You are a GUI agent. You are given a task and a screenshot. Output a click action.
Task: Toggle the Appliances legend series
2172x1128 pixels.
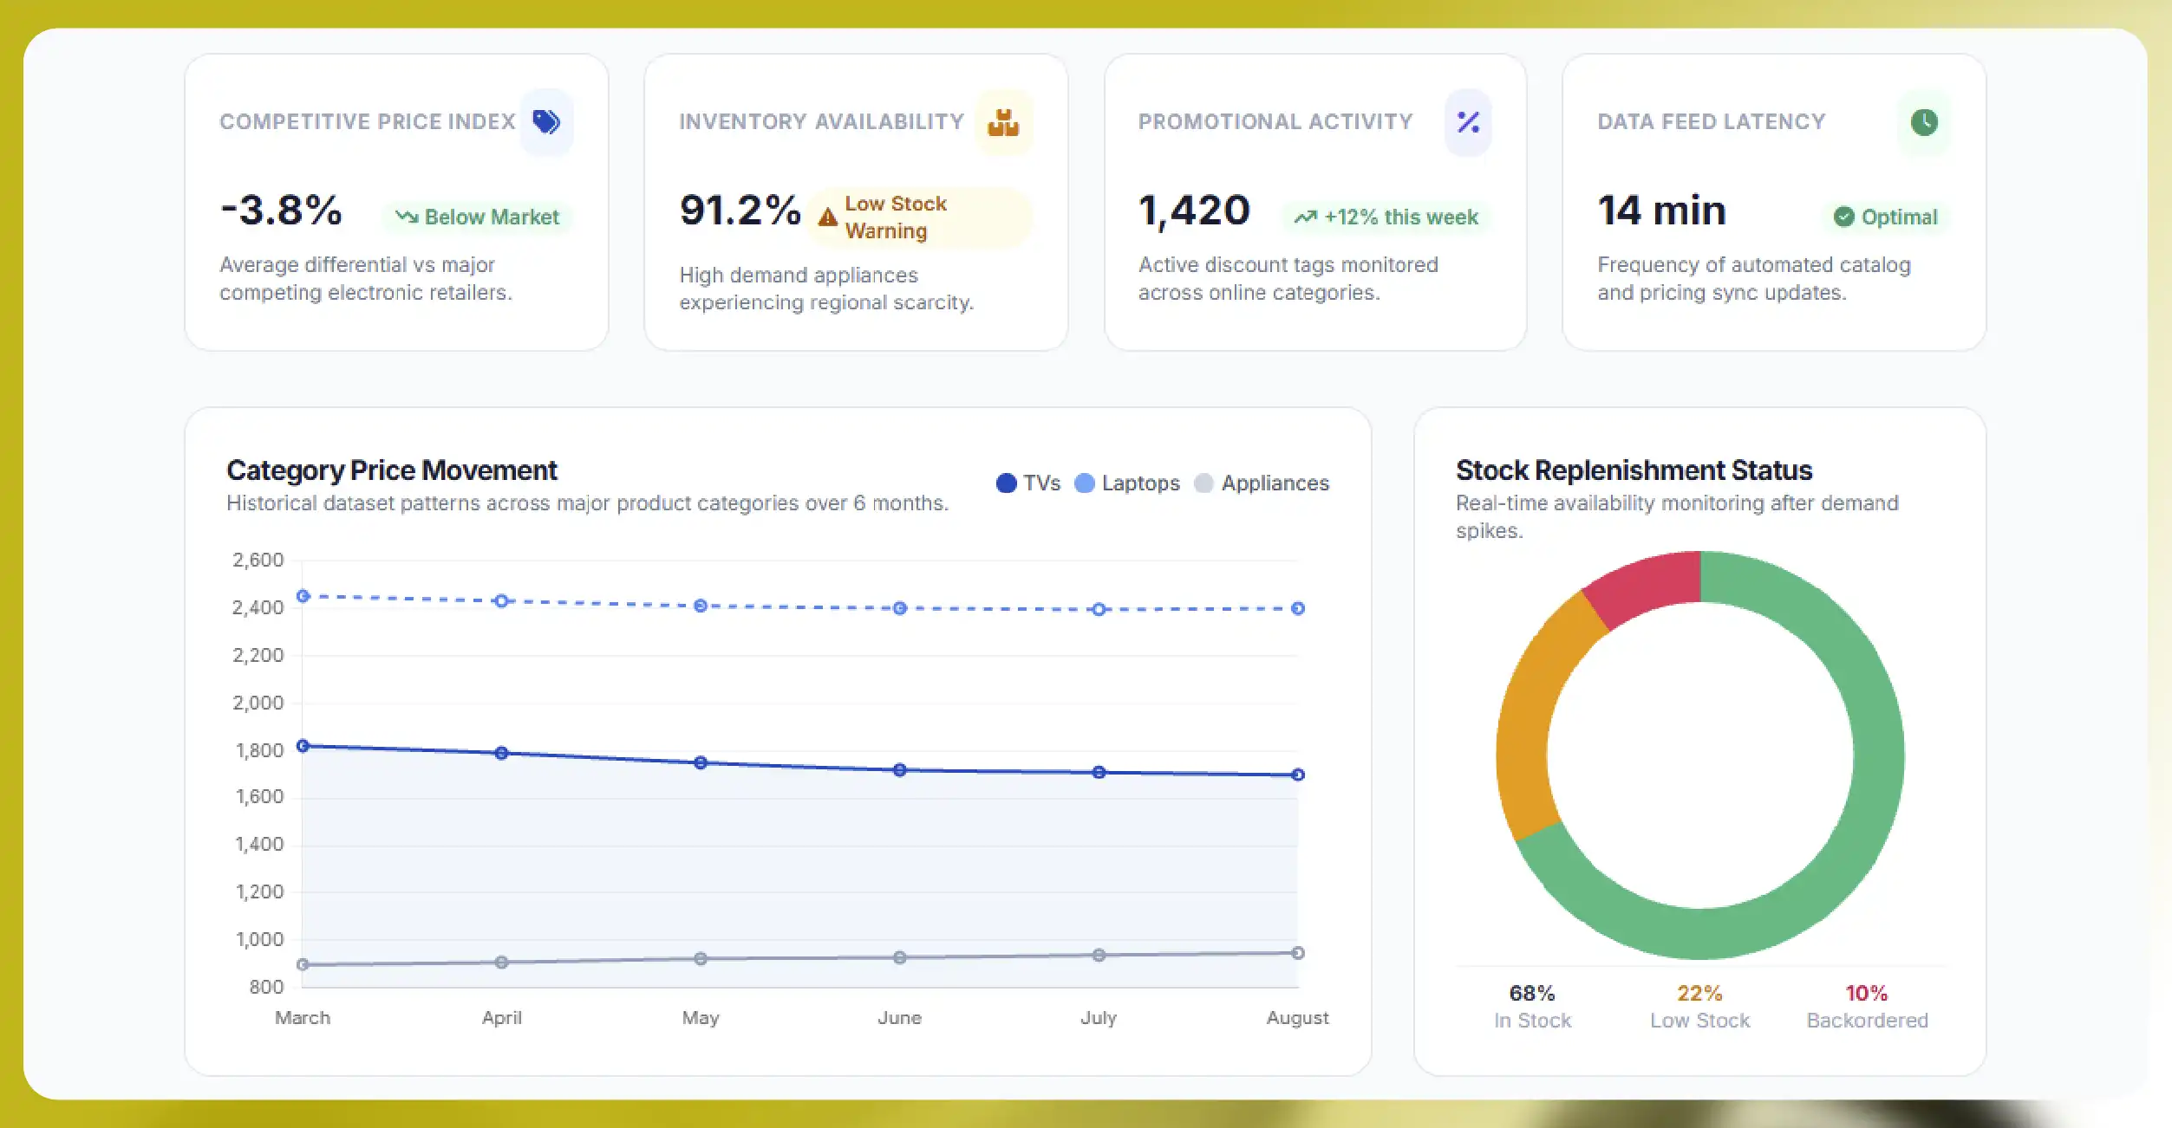click(1261, 483)
